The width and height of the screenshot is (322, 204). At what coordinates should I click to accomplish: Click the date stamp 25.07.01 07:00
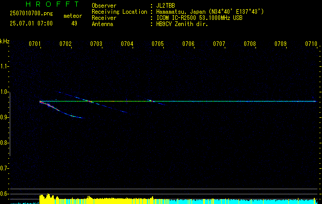[x=31, y=23]
